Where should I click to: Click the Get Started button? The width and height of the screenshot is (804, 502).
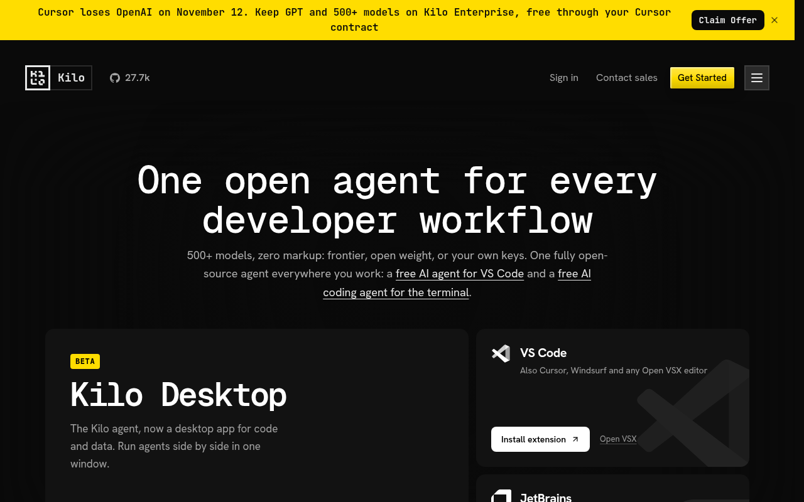tap(702, 78)
